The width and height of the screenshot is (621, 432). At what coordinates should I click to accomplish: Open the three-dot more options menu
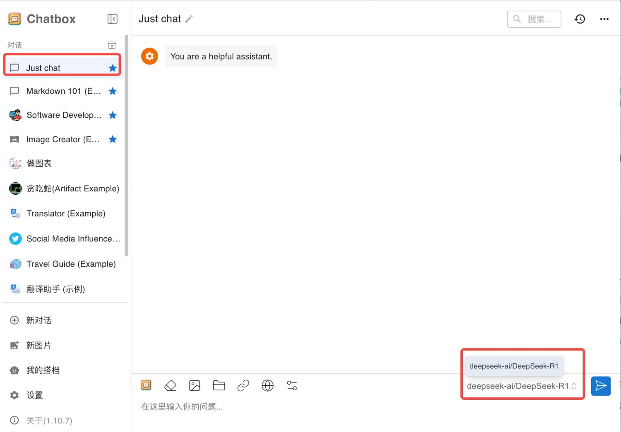(604, 19)
